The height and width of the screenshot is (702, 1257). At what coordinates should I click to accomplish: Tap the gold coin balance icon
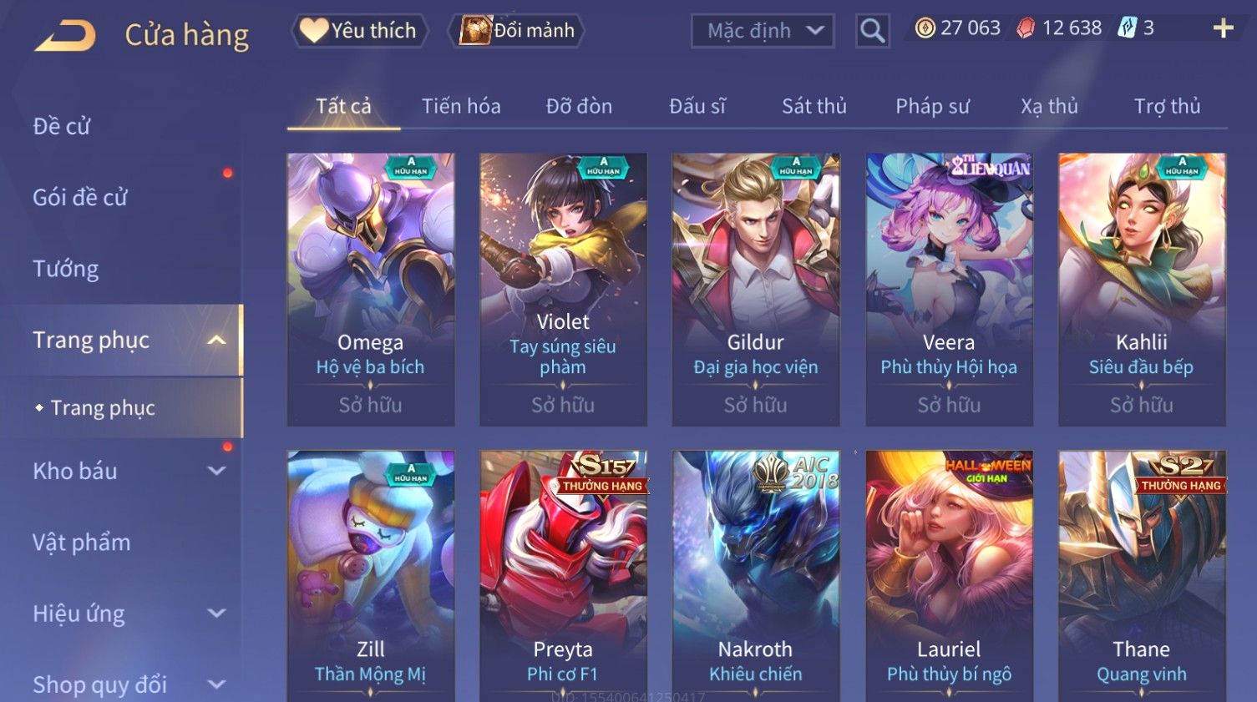[x=925, y=28]
